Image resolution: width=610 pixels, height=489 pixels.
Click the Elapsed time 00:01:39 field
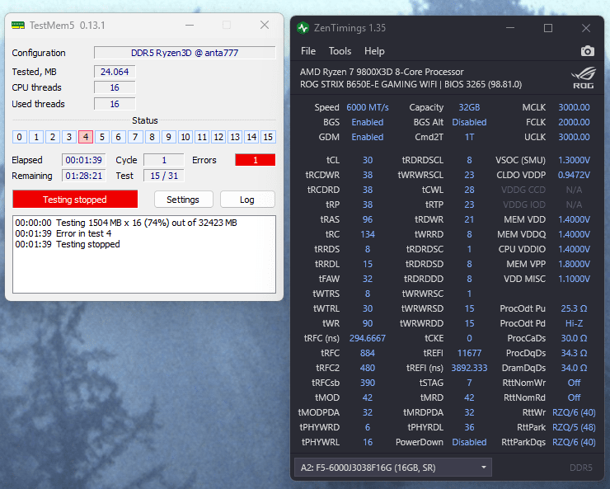pos(83,160)
